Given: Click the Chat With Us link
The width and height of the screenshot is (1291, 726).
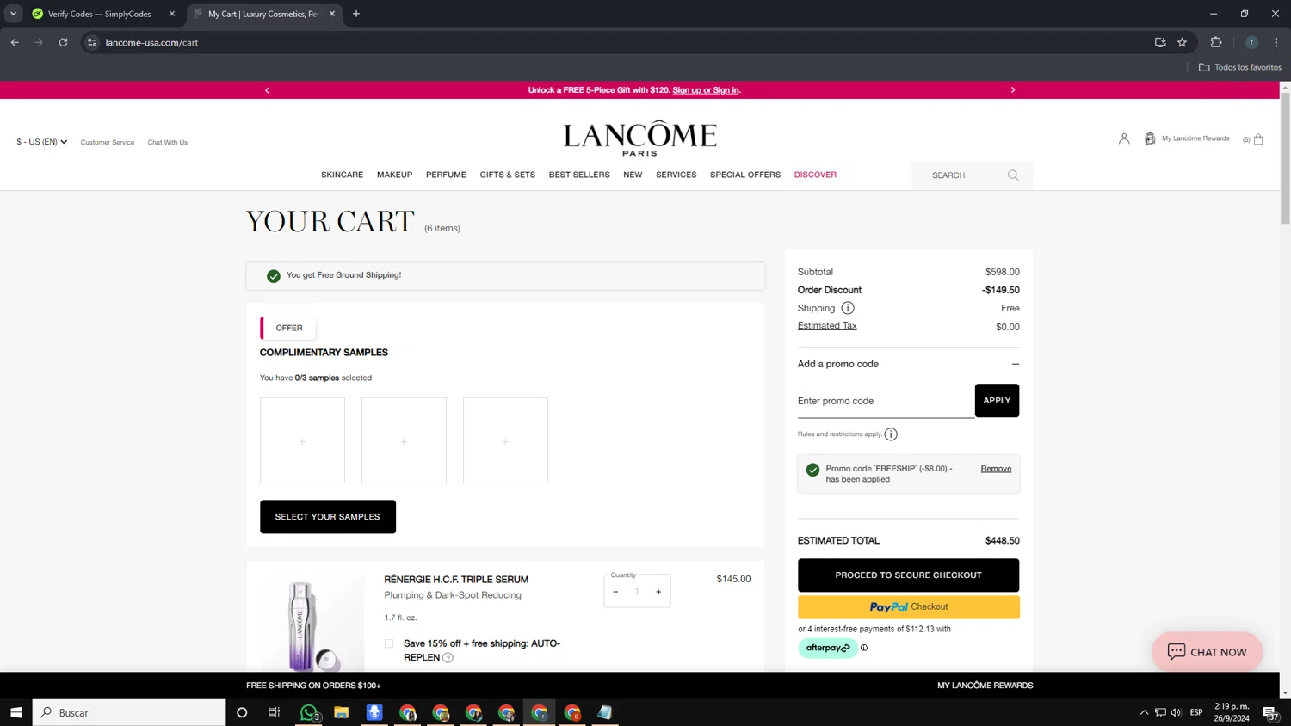Looking at the screenshot, I should [168, 143].
